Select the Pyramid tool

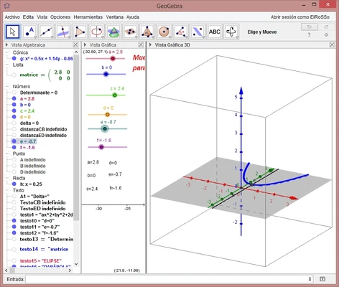pos(147,32)
